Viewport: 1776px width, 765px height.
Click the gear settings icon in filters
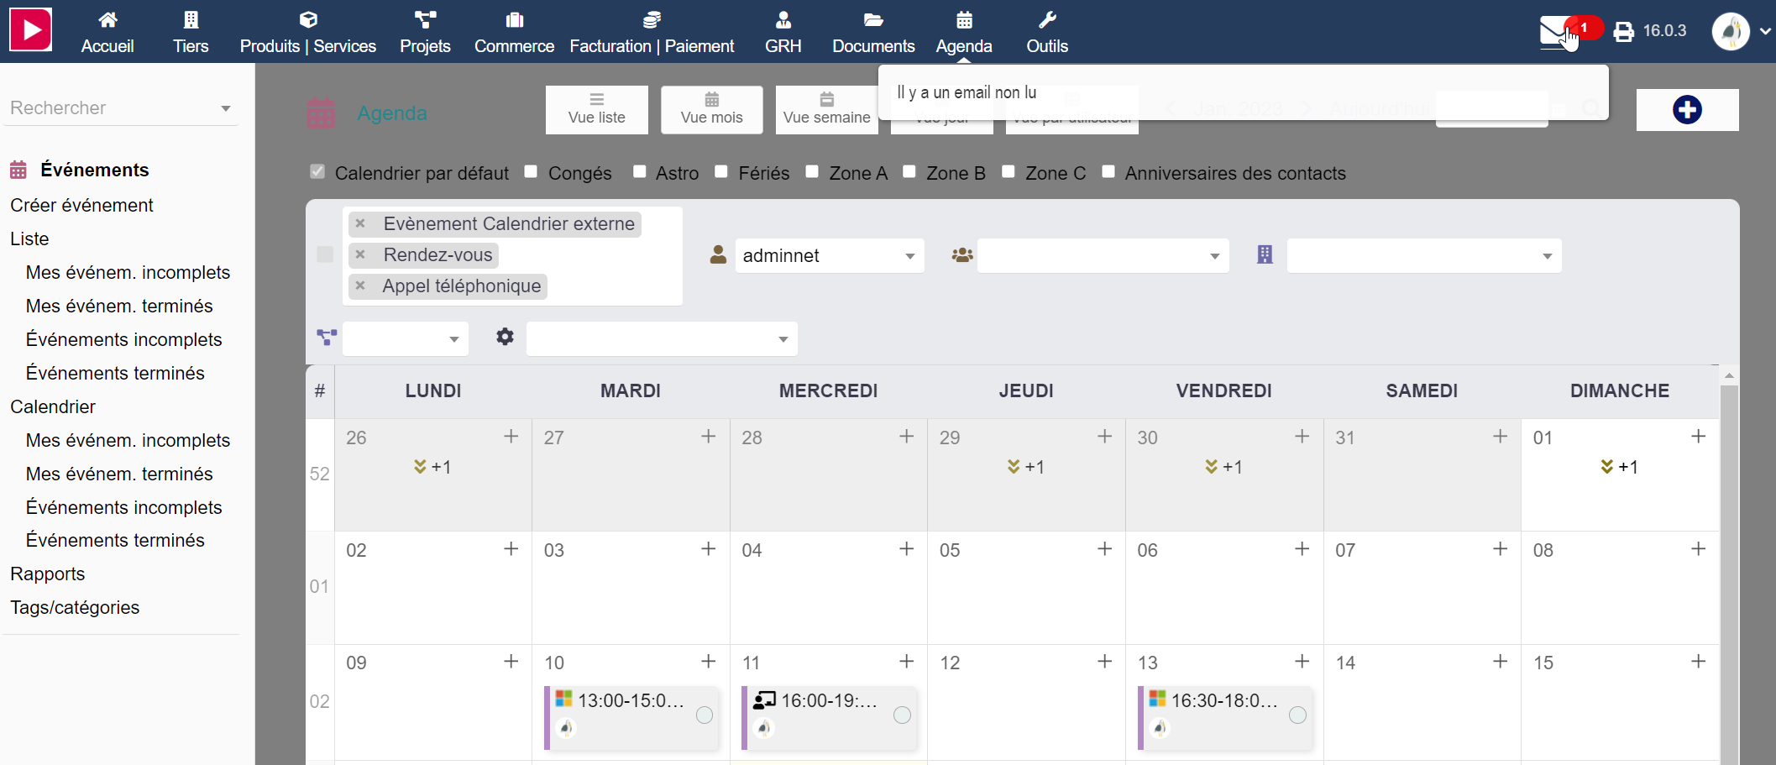505,337
